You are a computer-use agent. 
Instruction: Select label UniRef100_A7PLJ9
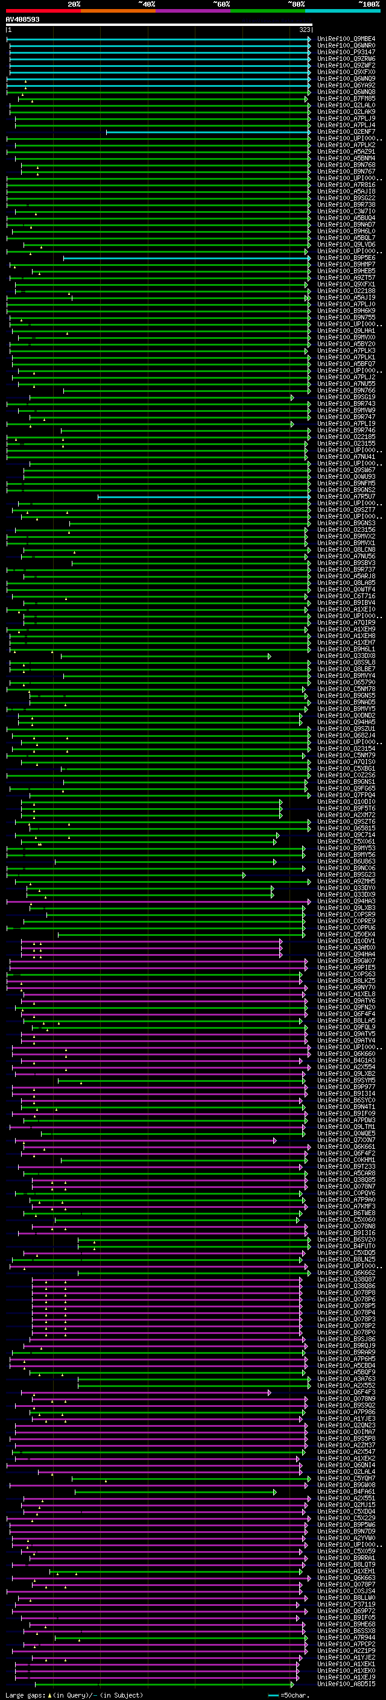point(346,119)
